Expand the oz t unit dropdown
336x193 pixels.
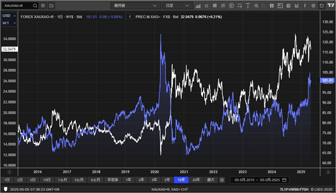coord(9,22)
